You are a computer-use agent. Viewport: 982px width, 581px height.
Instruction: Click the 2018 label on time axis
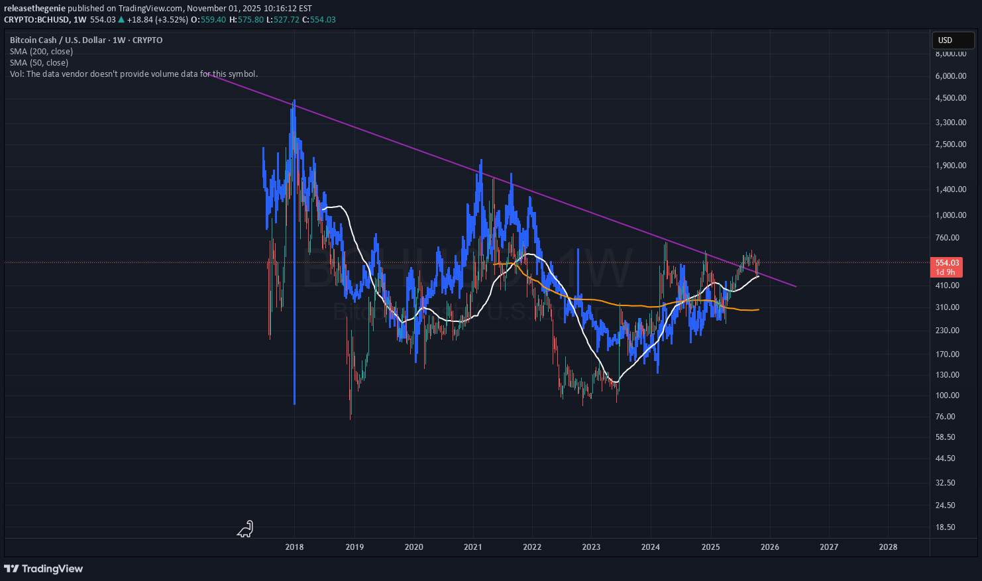[294, 547]
